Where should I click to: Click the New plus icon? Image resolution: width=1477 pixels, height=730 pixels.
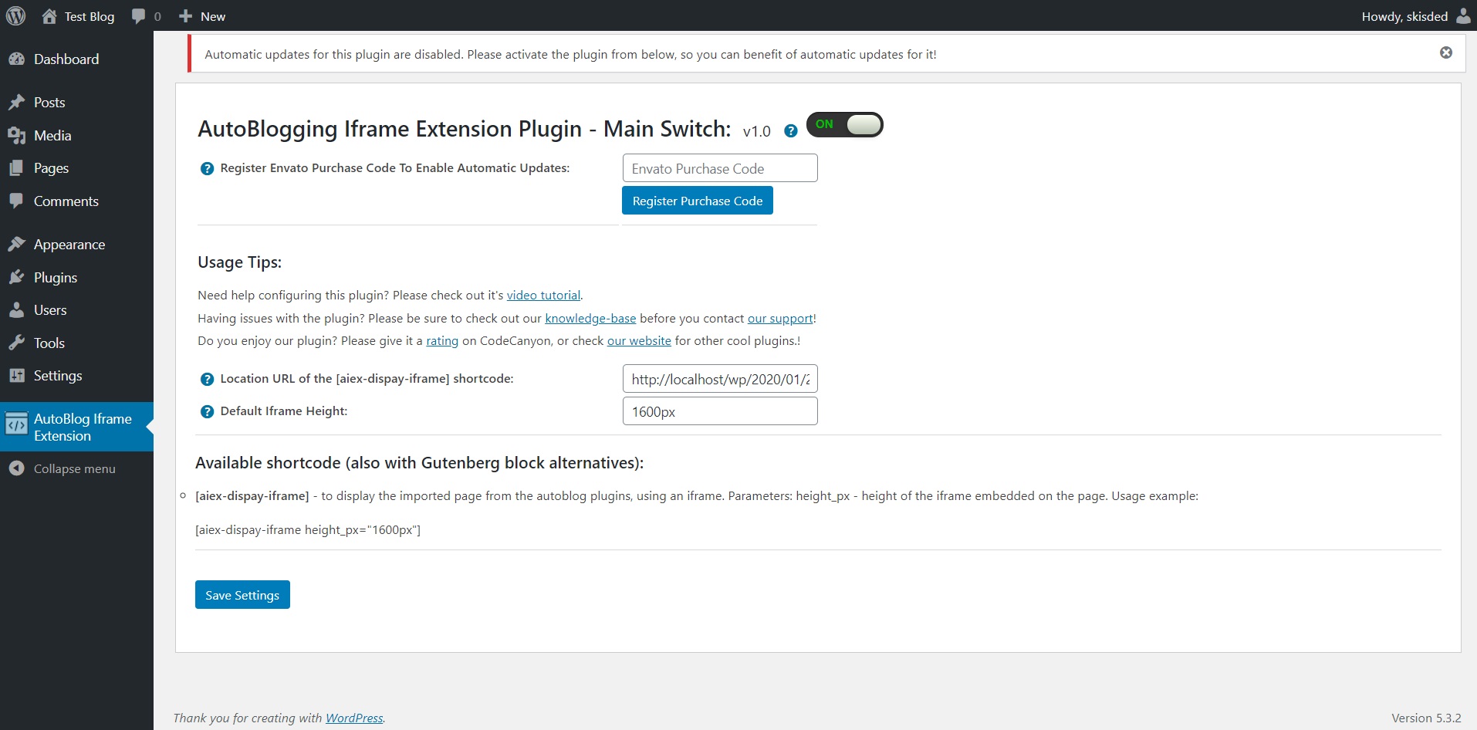click(x=185, y=16)
